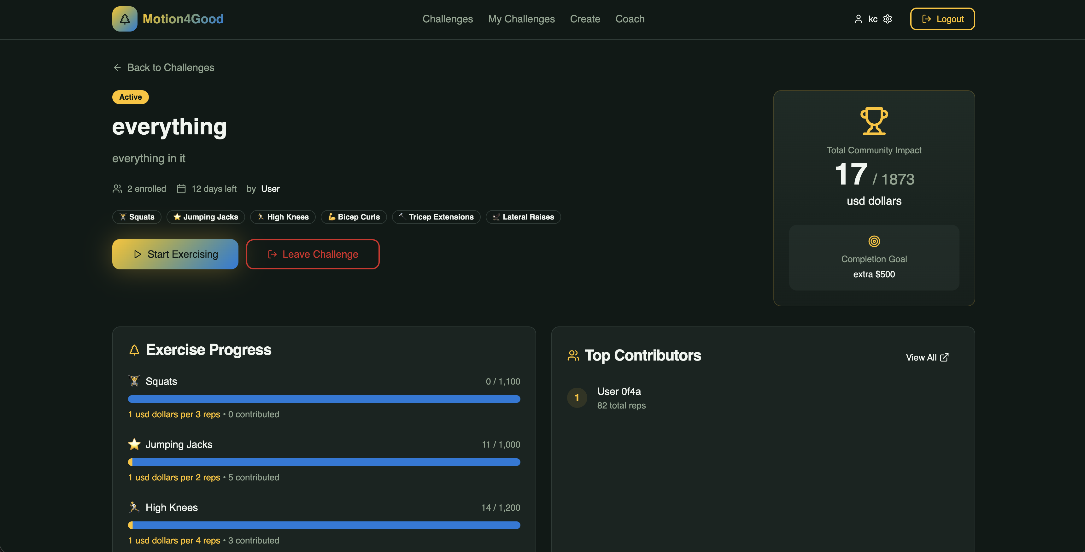Log out using the Logout button

click(942, 19)
